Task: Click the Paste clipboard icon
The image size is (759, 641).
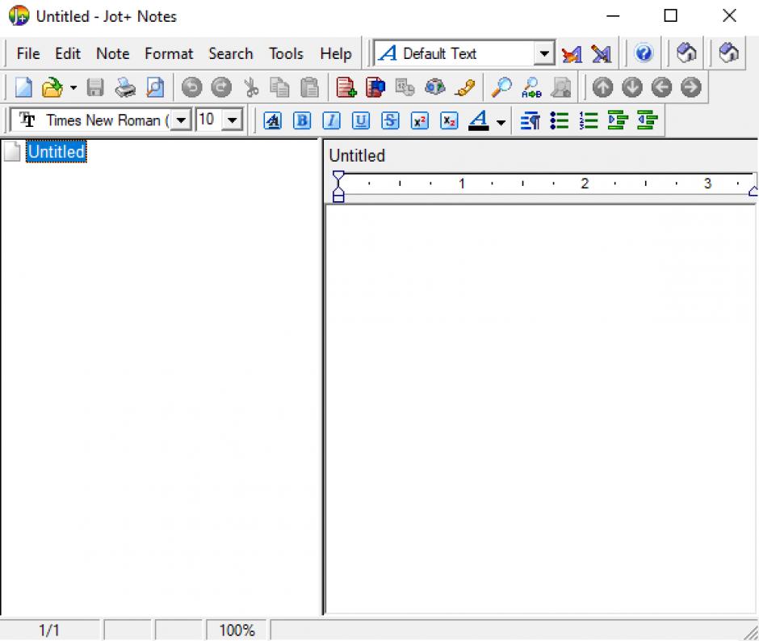Action: (x=309, y=87)
